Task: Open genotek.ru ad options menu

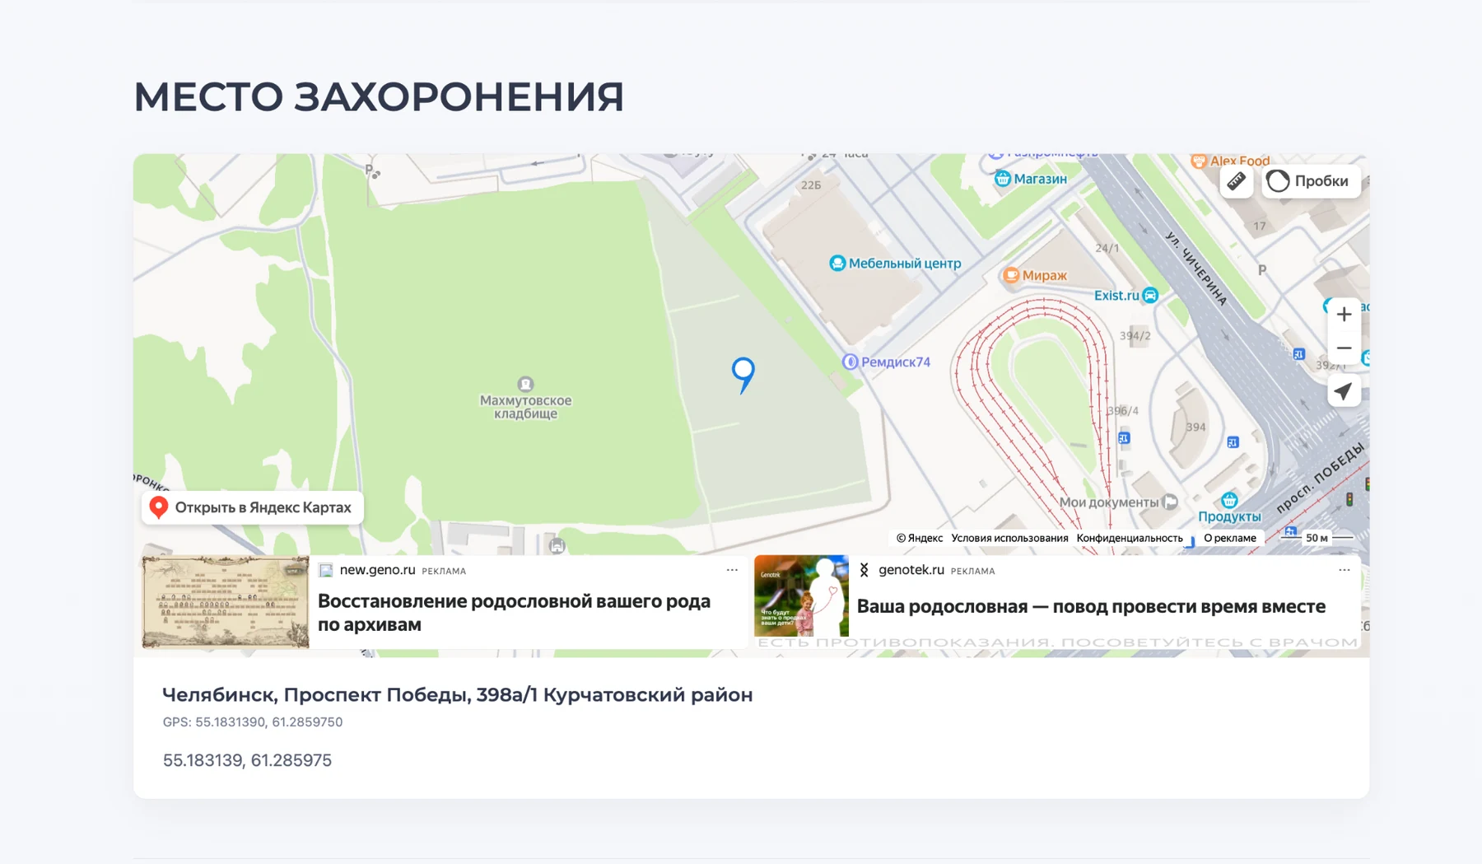Action: tap(1344, 570)
